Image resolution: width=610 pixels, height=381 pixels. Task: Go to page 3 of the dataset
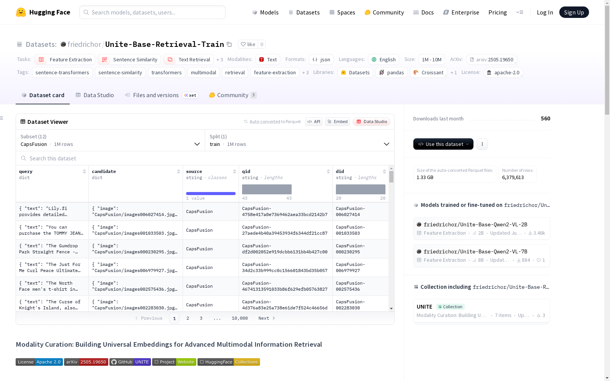pos(201,318)
